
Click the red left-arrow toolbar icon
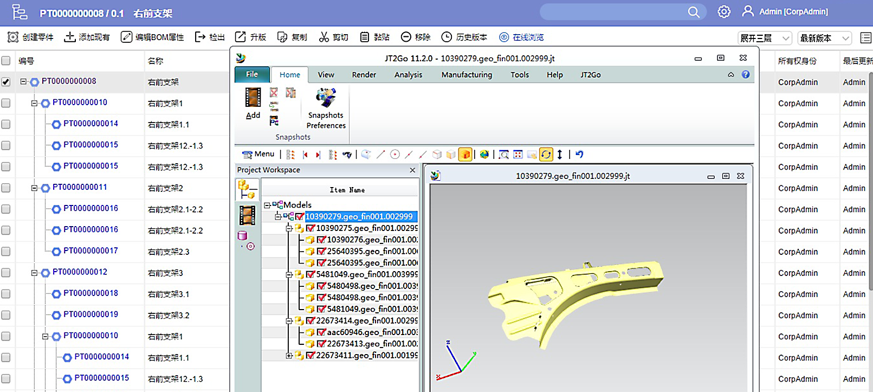[x=305, y=155]
